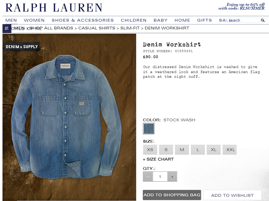Click the Denim & Supply brand badge
The image size is (269, 201).
[22, 47]
